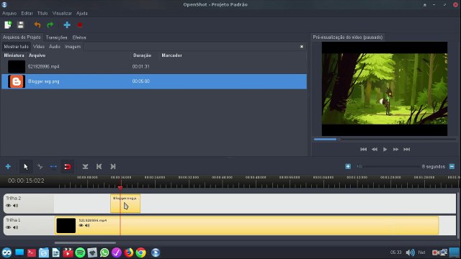Click the preview video seek slider

385,139
